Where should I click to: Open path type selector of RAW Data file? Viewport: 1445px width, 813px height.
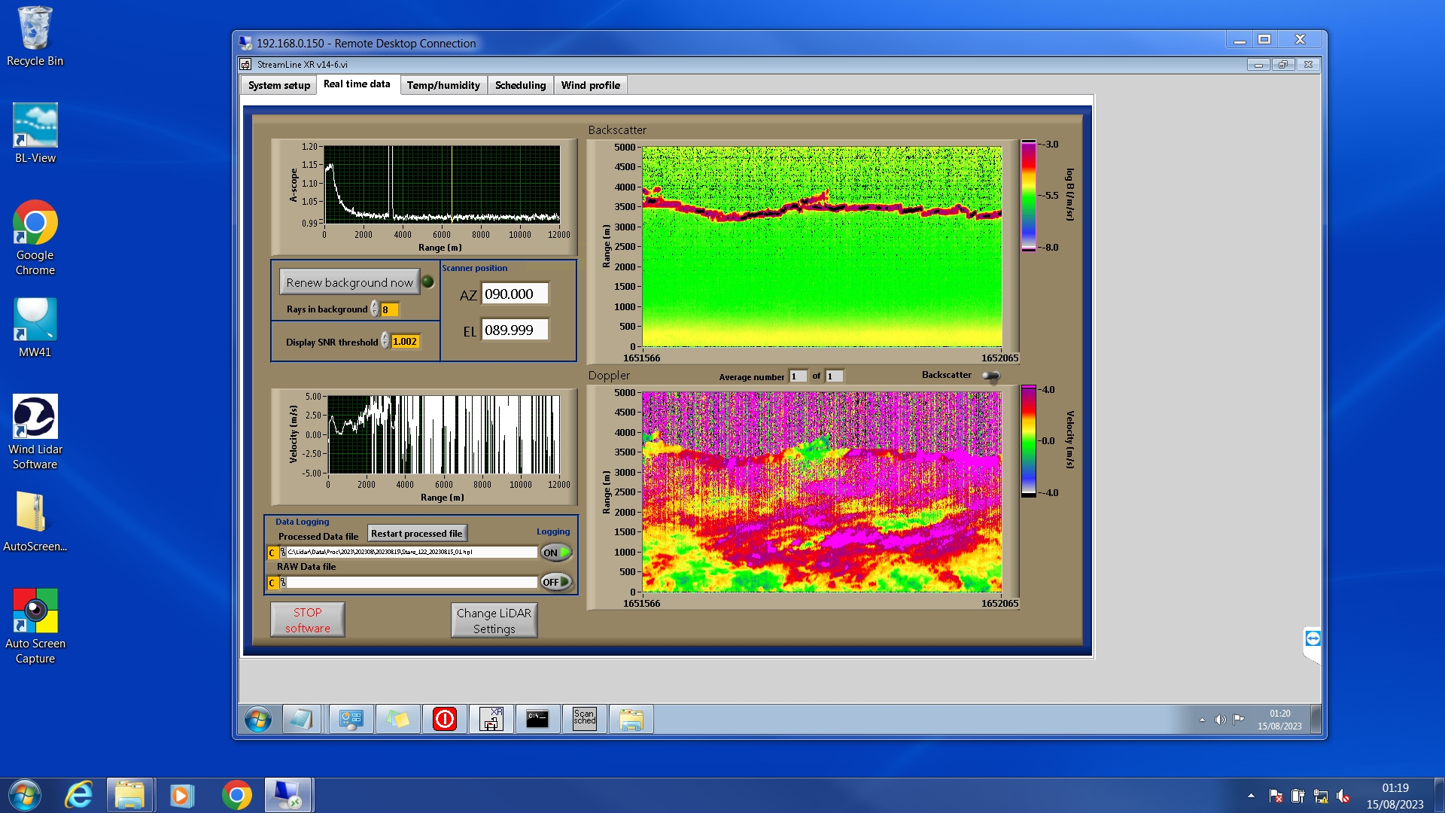click(272, 583)
